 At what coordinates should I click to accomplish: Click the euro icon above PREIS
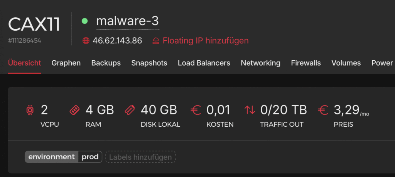coord(323,111)
